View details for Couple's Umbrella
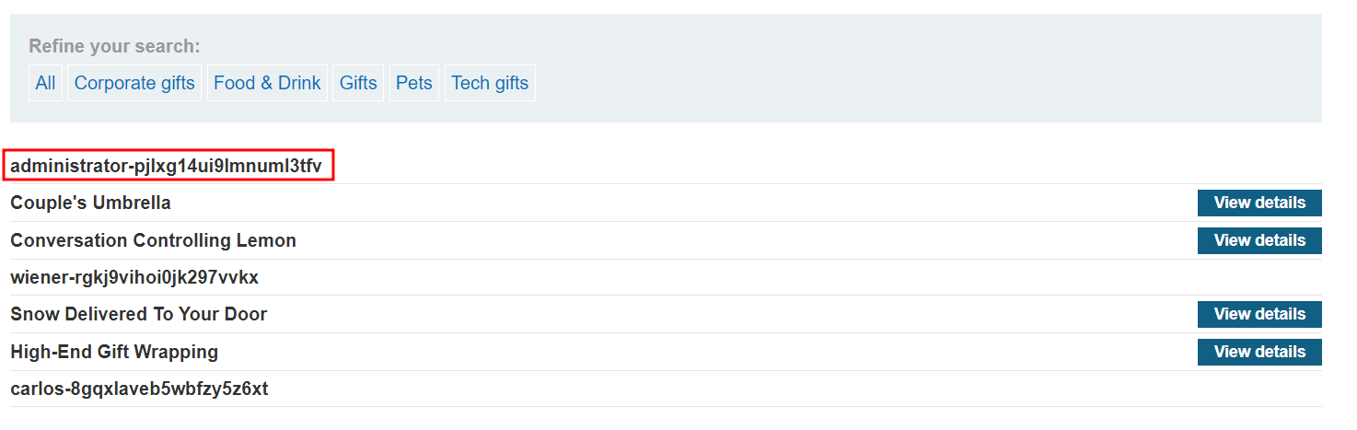Image resolution: width=1357 pixels, height=430 pixels. (1259, 203)
